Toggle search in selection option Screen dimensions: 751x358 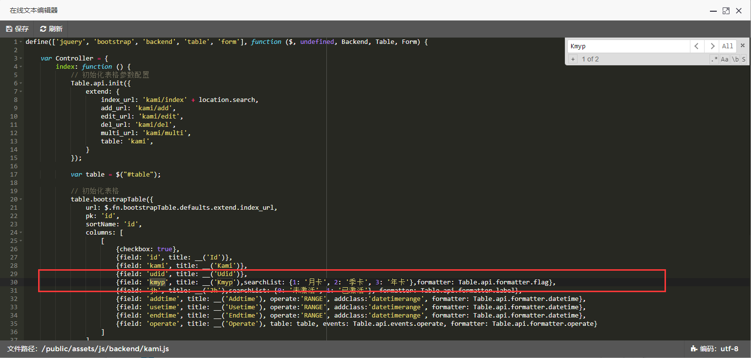pos(744,59)
